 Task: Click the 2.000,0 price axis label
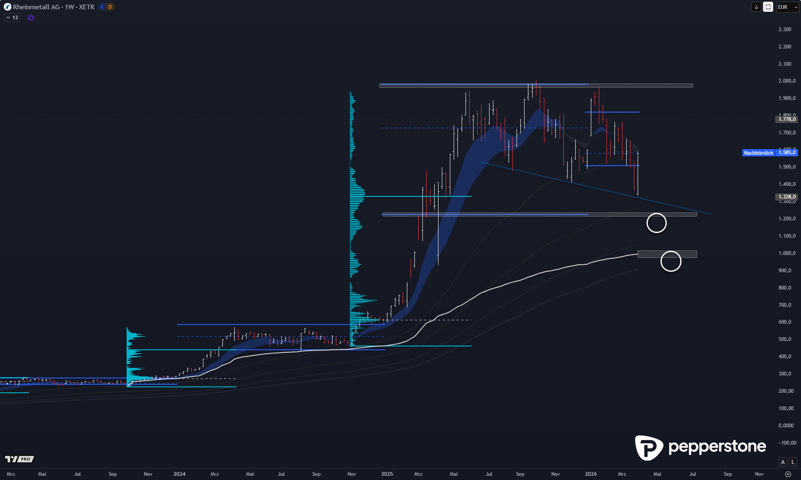pos(787,81)
